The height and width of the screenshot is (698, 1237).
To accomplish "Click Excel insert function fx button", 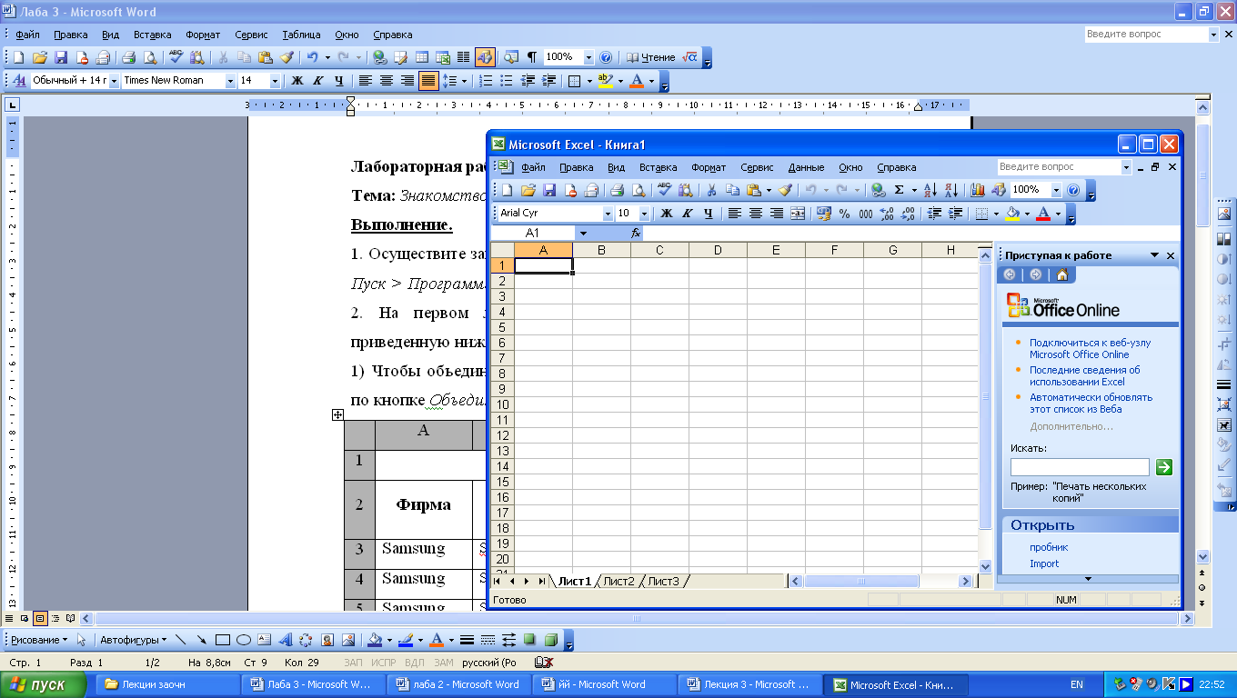I will 636,233.
